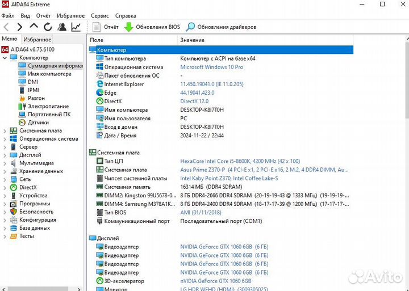Select the DMI tree item
409x291 pixels.
pos(33,82)
